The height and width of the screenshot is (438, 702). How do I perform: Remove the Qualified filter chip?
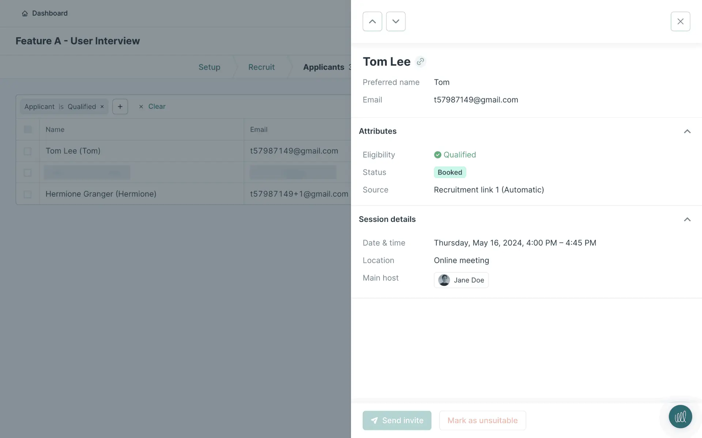click(x=102, y=107)
